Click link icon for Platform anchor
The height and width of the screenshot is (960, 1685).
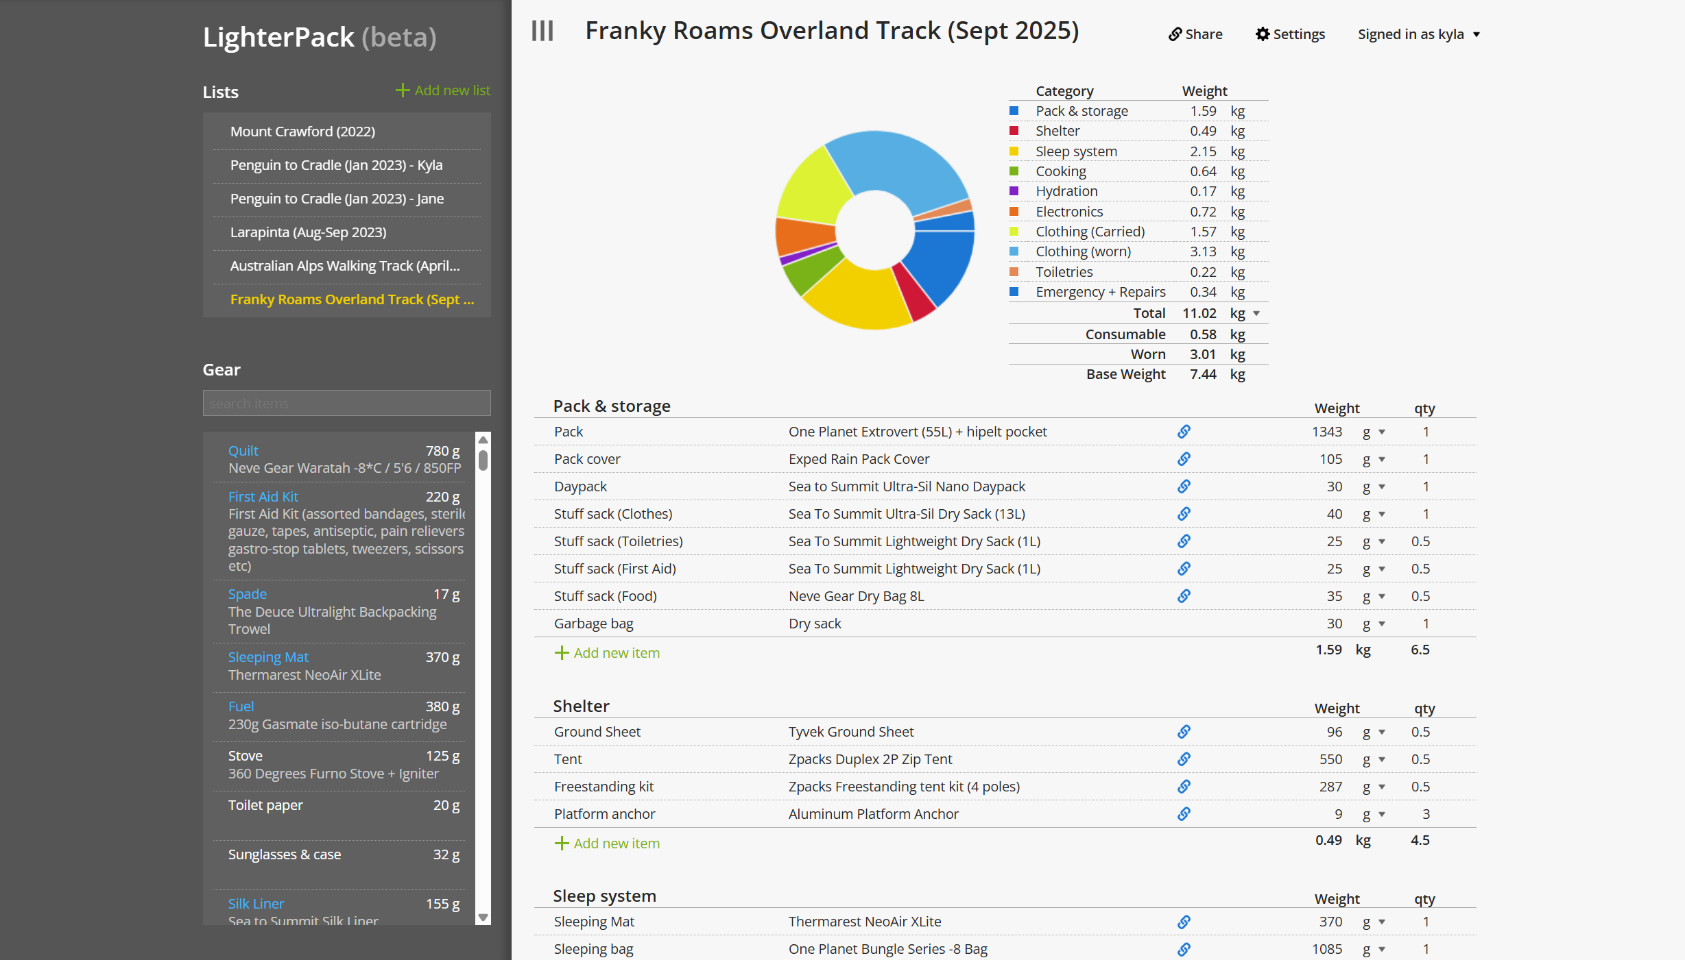(1184, 814)
